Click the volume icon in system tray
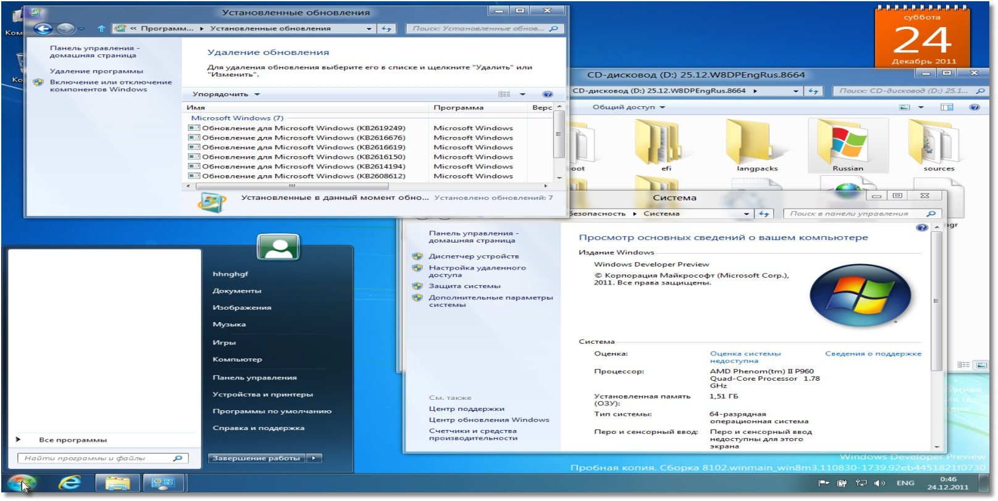Image resolution: width=998 pixels, height=501 pixels. pyautogui.click(x=879, y=483)
